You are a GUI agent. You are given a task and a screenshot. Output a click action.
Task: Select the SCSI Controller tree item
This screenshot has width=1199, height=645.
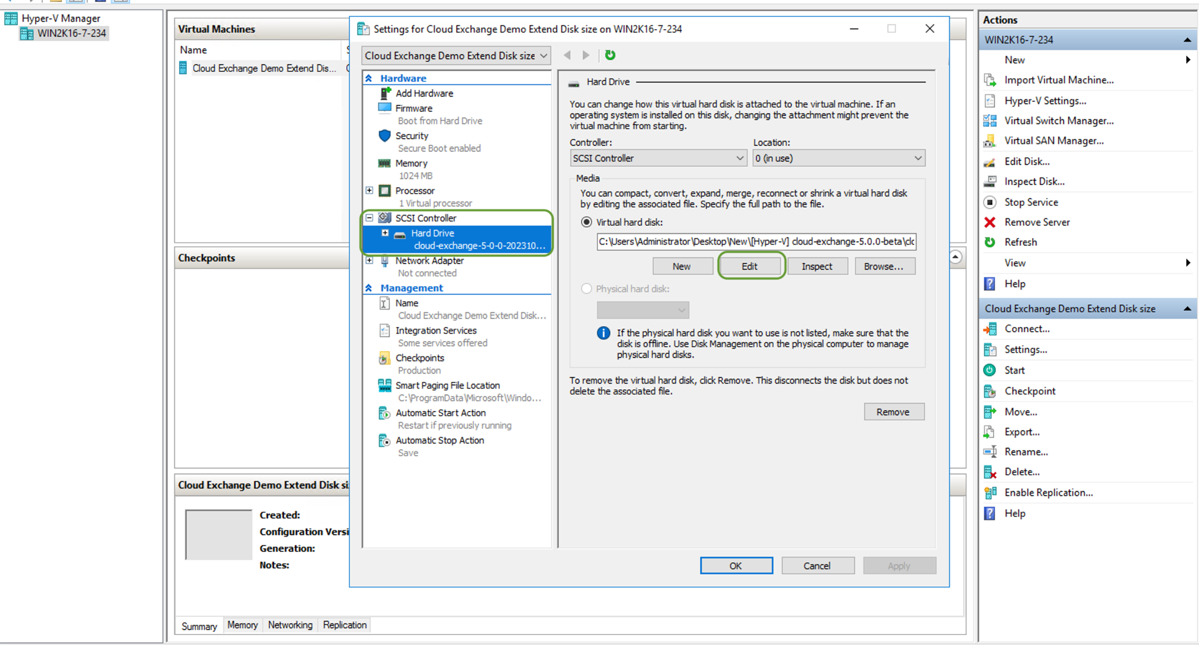(x=426, y=218)
